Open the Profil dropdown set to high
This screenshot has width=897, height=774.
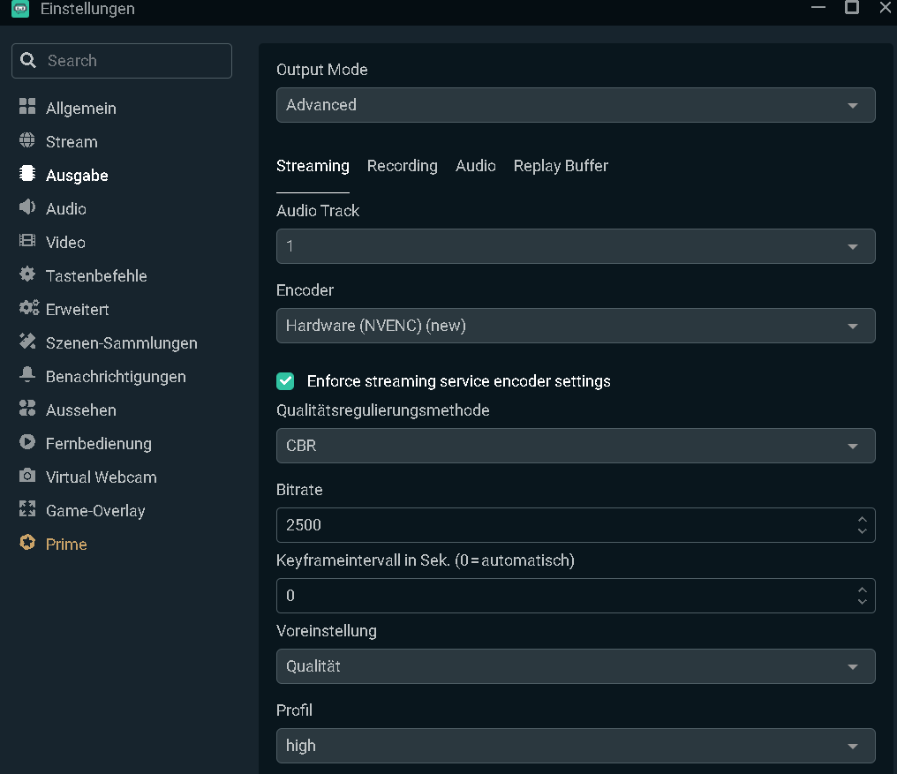point(575,746)
